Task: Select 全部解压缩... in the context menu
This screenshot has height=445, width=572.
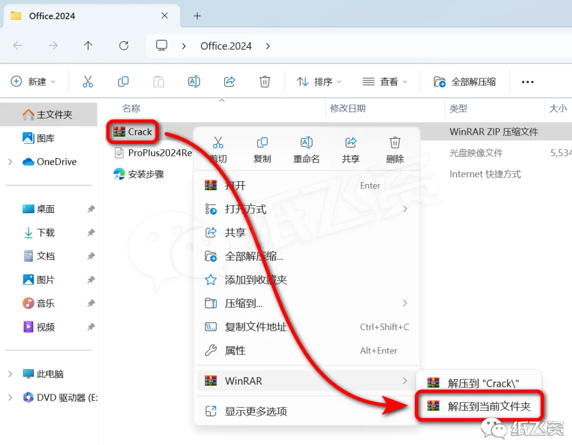Action: click(x=307, y=256)
